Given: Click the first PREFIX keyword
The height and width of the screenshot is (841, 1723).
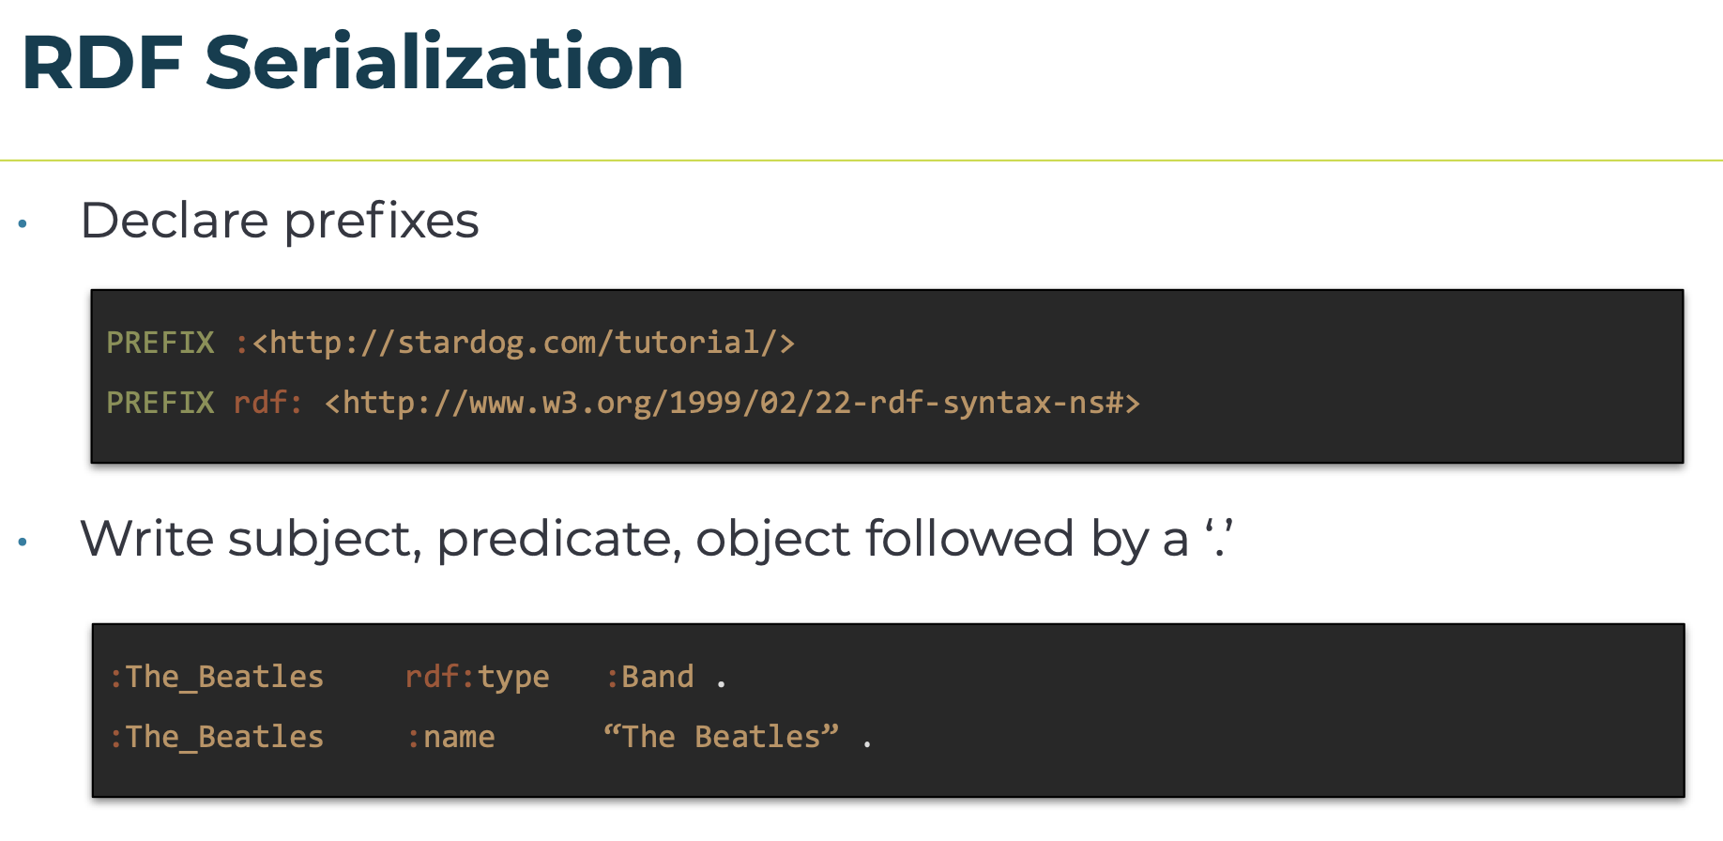Looking at the screenshot, I should coord(160,343).
